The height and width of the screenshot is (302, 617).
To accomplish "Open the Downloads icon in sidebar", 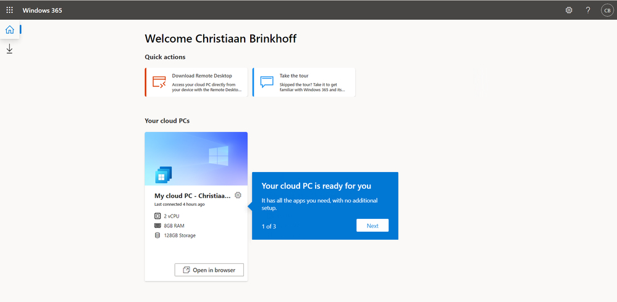I will (9, 49).
